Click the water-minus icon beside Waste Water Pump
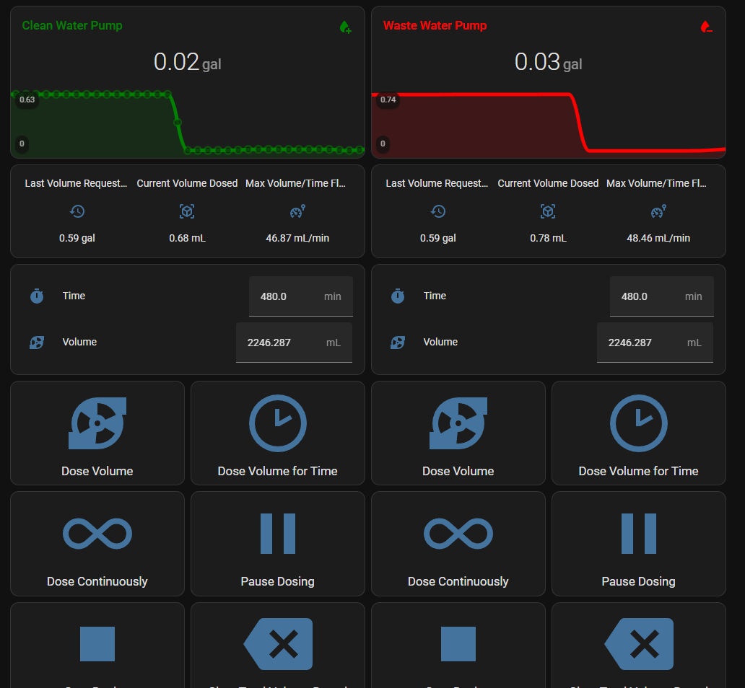 [x=707, y=27]
